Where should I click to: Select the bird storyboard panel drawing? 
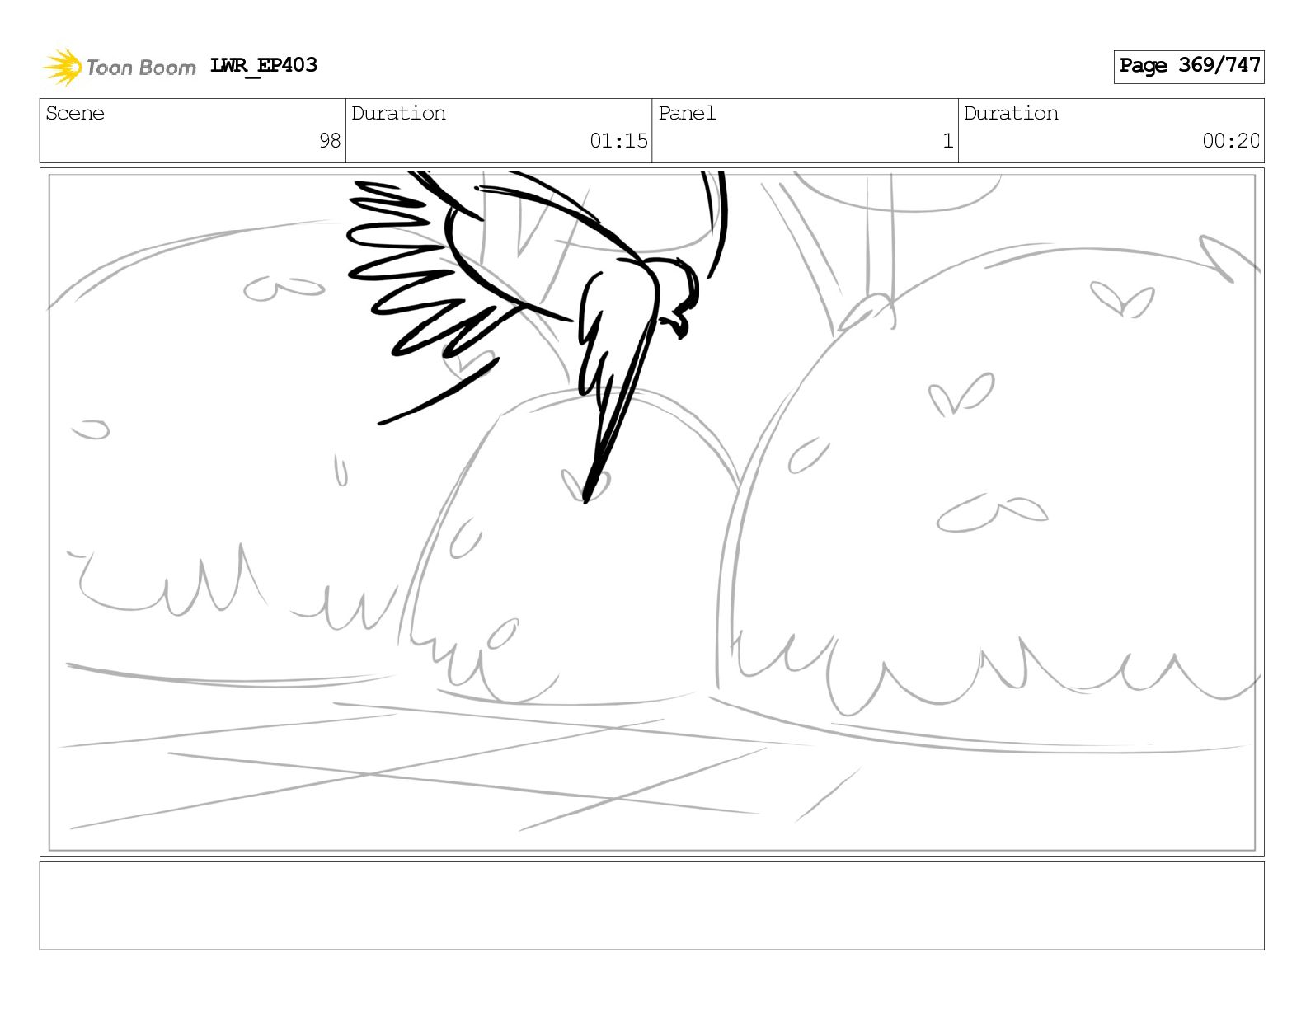652,512
